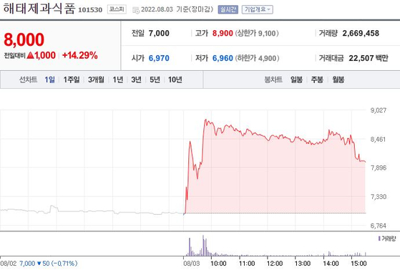Open the 일봉 candlestick chart

pos(296,79)
